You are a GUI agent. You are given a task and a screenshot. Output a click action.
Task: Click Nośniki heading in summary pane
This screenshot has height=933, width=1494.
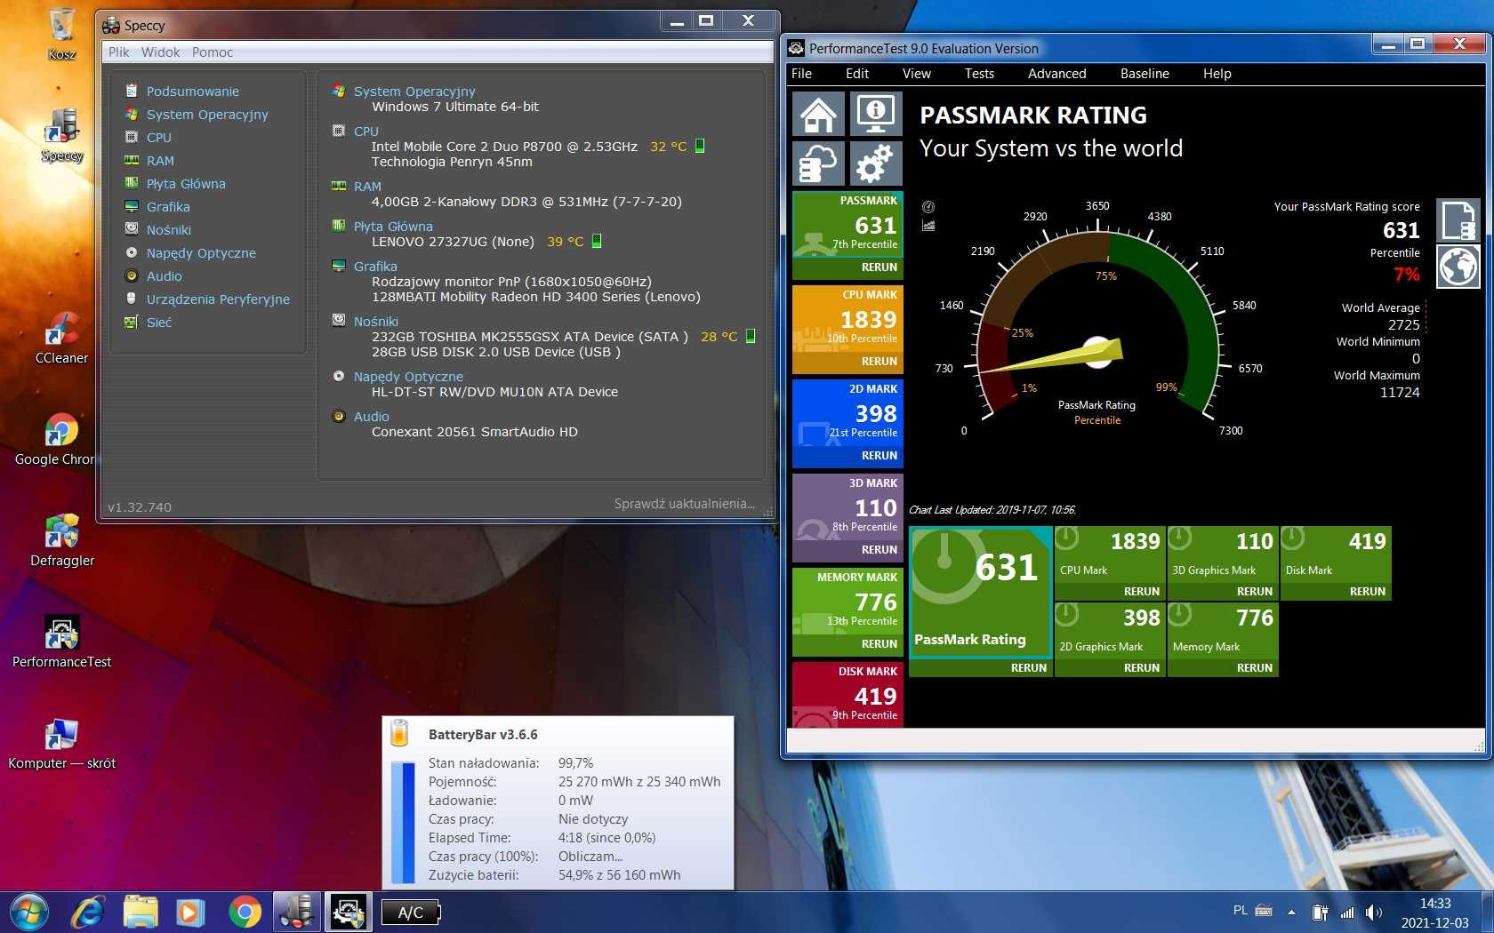(376, 322)
